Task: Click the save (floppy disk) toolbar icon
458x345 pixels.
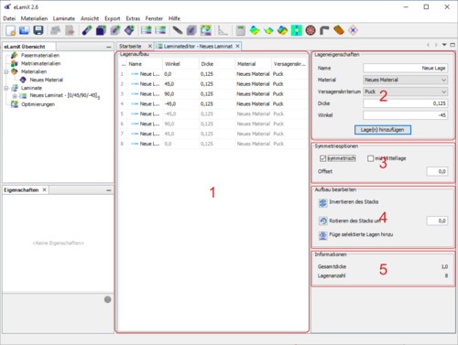Action: click(38, 30)
